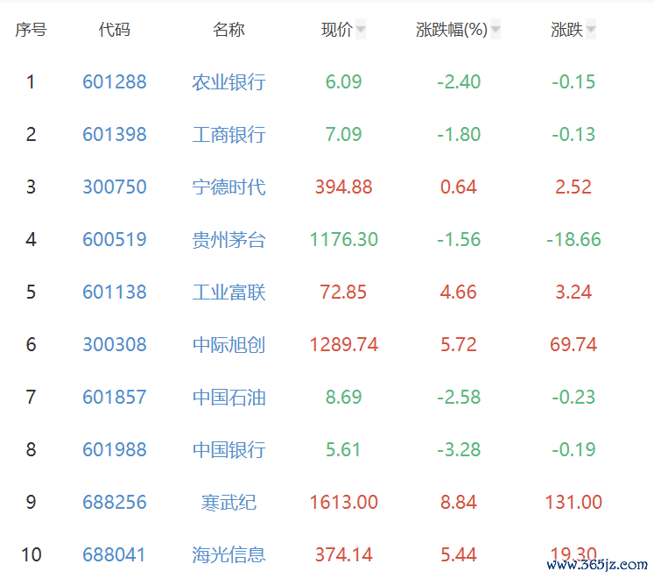Select row number 10 cell
654x578 pixels.
click(x=31, y=555)
